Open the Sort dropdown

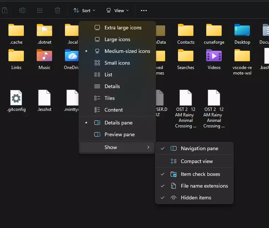(84, 10)
